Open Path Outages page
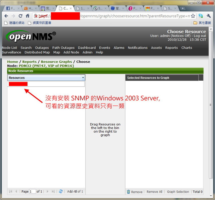Image resolution: width=215 pixels, height=200 pixels. pos(63,48)
